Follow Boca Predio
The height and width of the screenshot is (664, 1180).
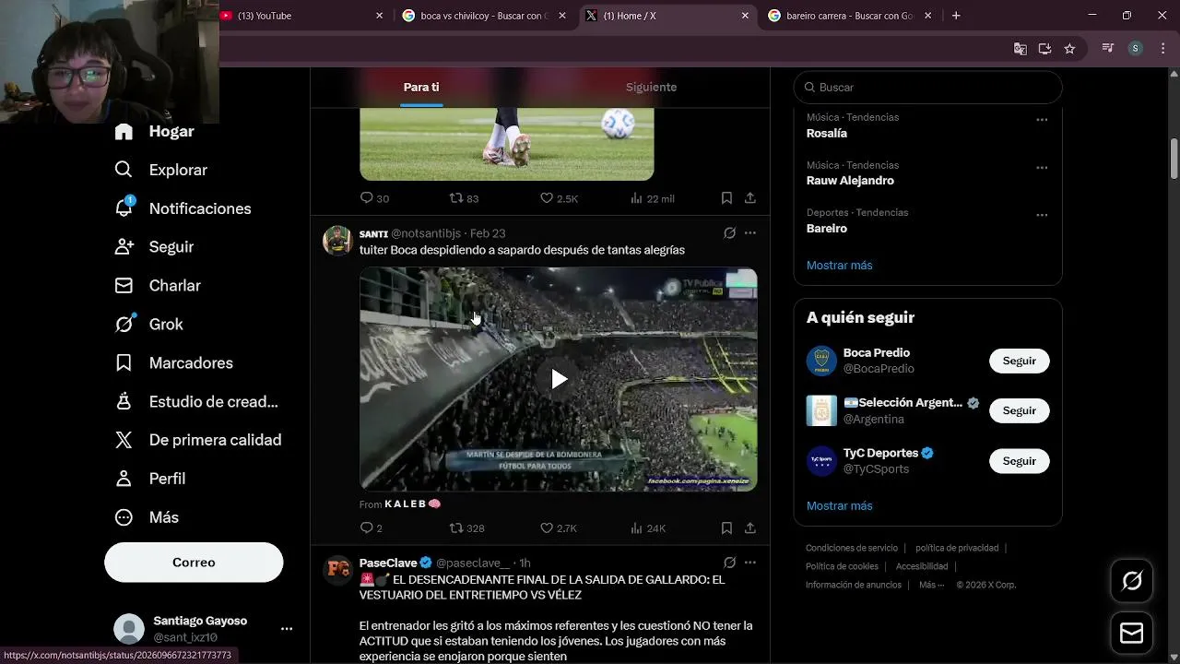pos(1020,361)
